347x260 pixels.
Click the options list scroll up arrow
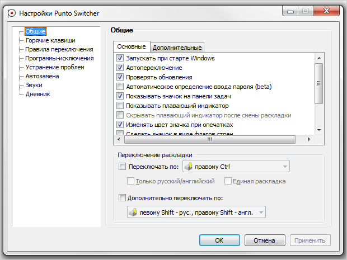319,58
